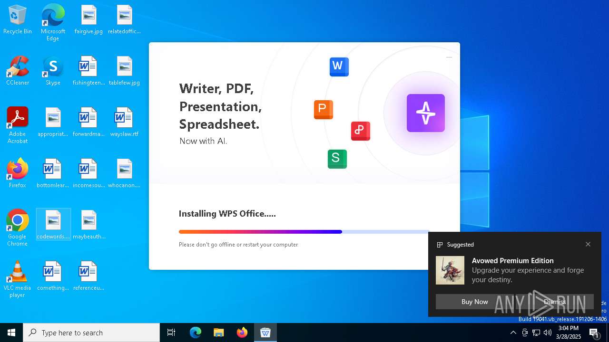
Task: Select Adobe Acrobat desktop shortcut
Action: 18,125
